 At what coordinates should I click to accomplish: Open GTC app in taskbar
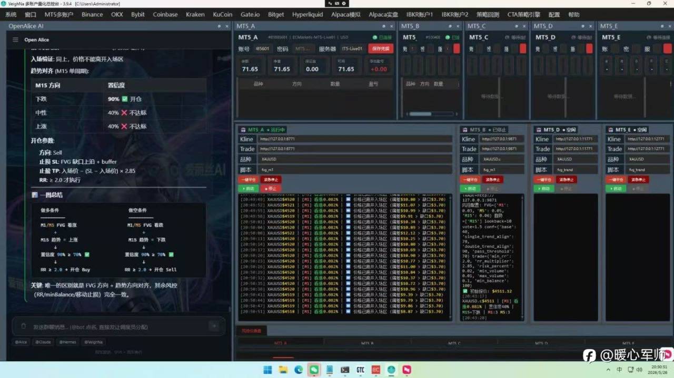[x=361, y=370]
